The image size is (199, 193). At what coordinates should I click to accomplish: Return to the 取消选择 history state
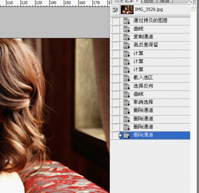143,102
